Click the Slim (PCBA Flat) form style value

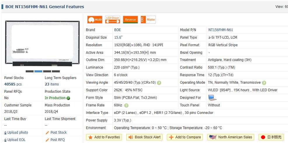(135, 98)
